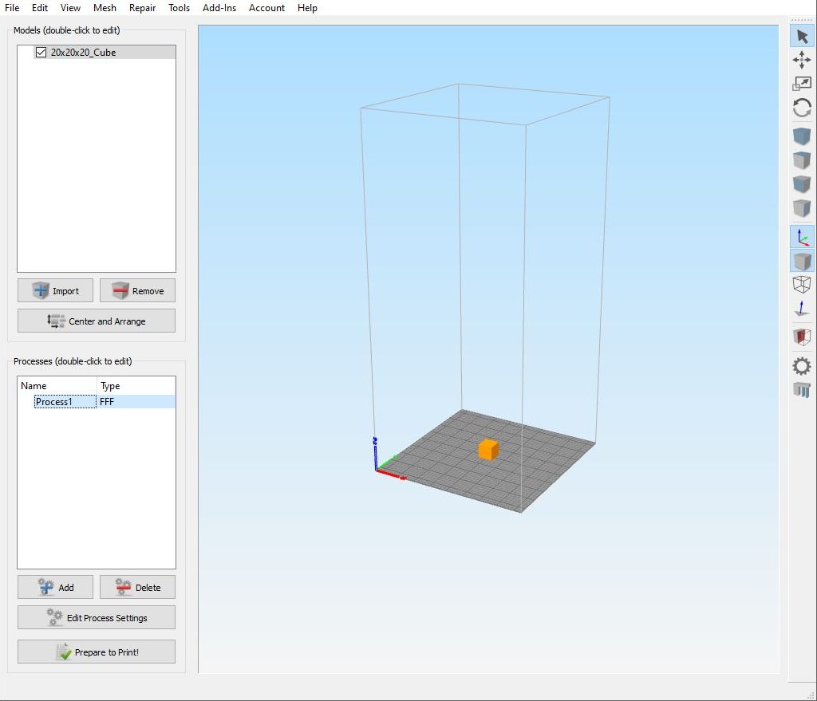Click Center and Arrange button
The width and height of the screenshot is (817, 701).
click(x=97, y=321)
